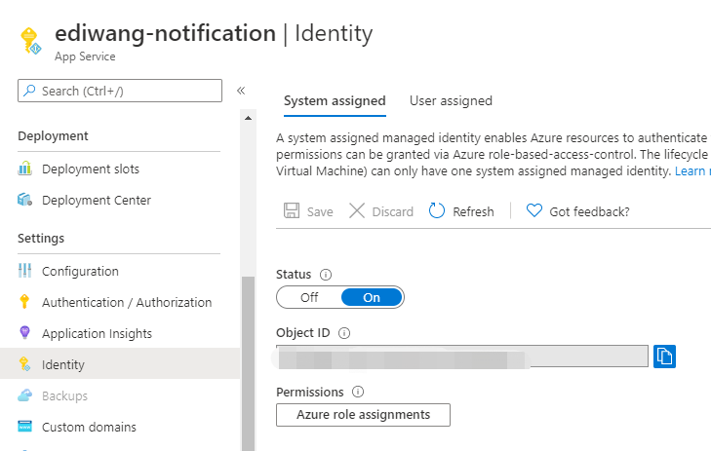
Task: Copy the Object ID to clipboard
Action: [664, 357]
